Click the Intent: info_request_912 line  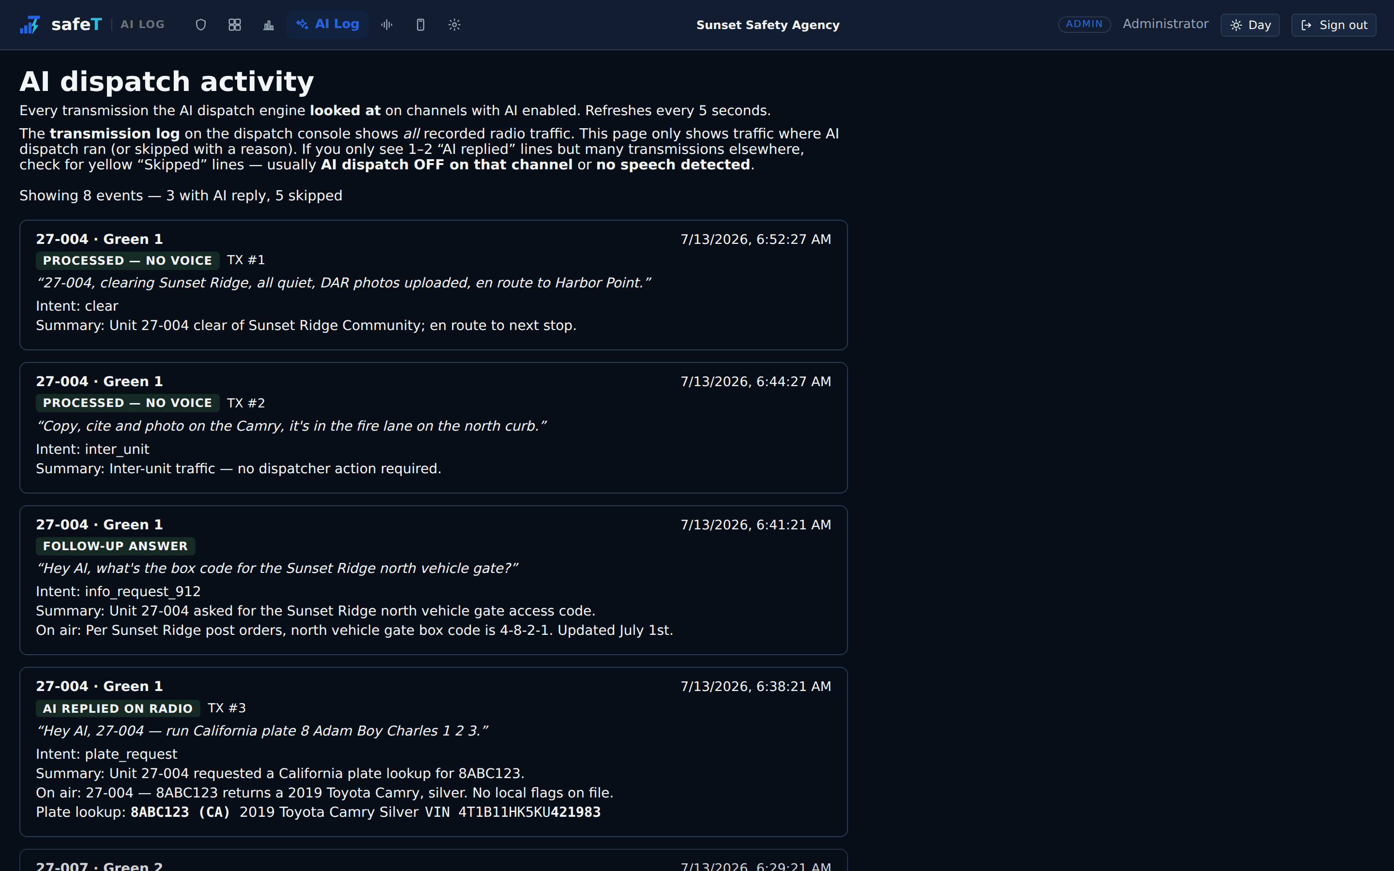[118, 592]
